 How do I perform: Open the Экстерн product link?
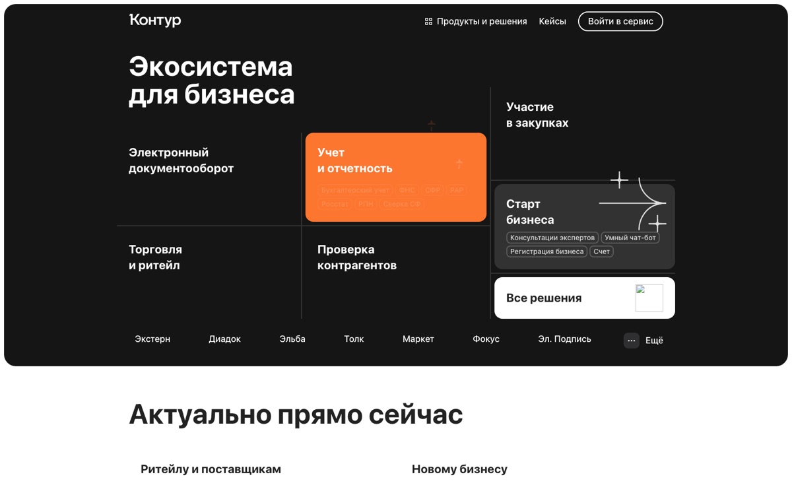(x=152, y=339)
